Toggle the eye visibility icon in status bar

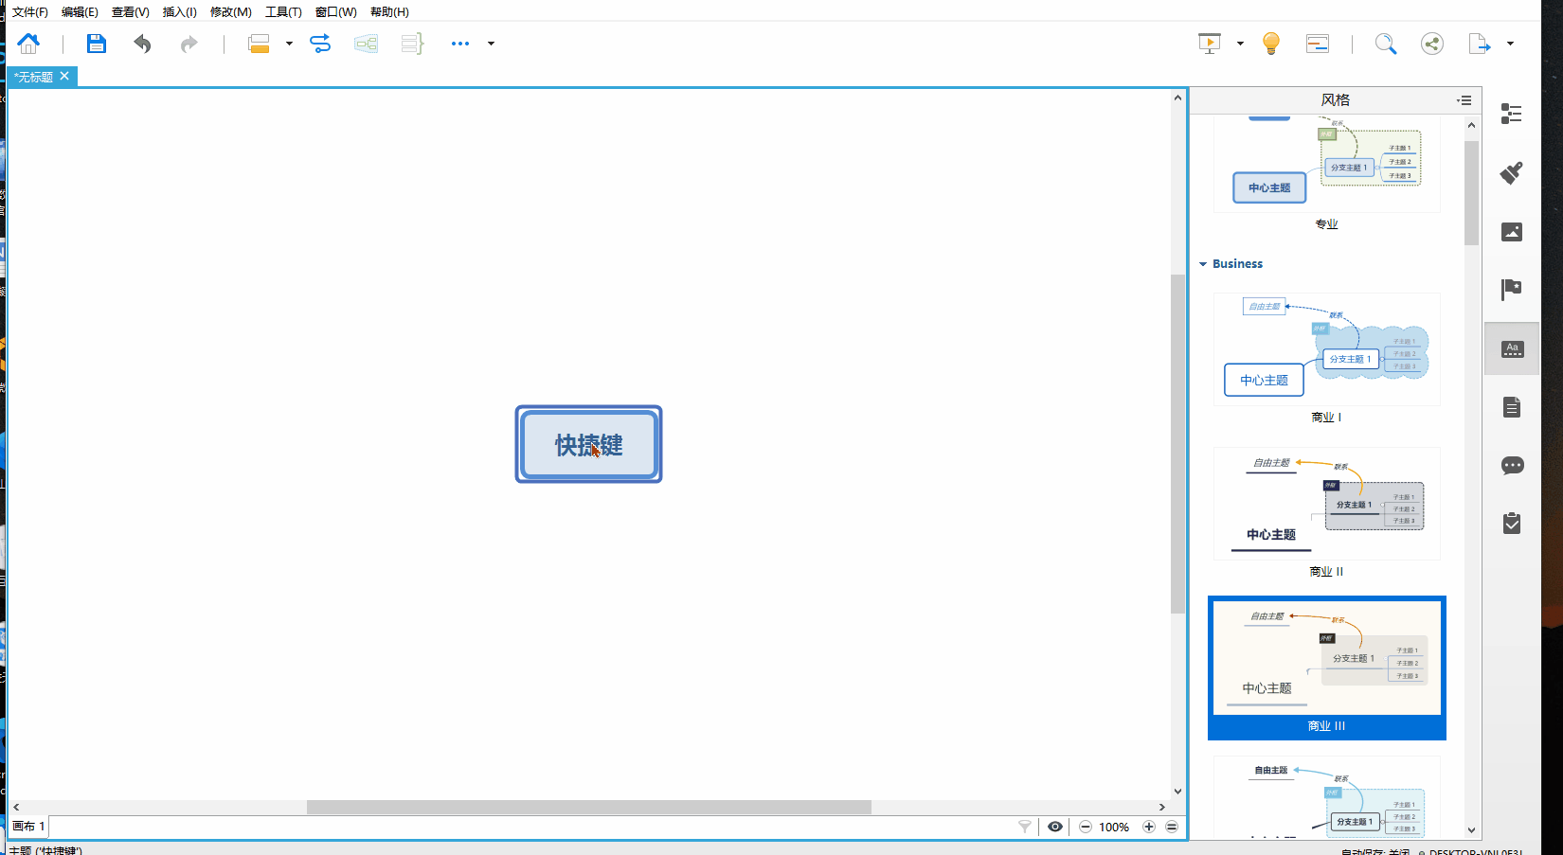point(1055,827)
